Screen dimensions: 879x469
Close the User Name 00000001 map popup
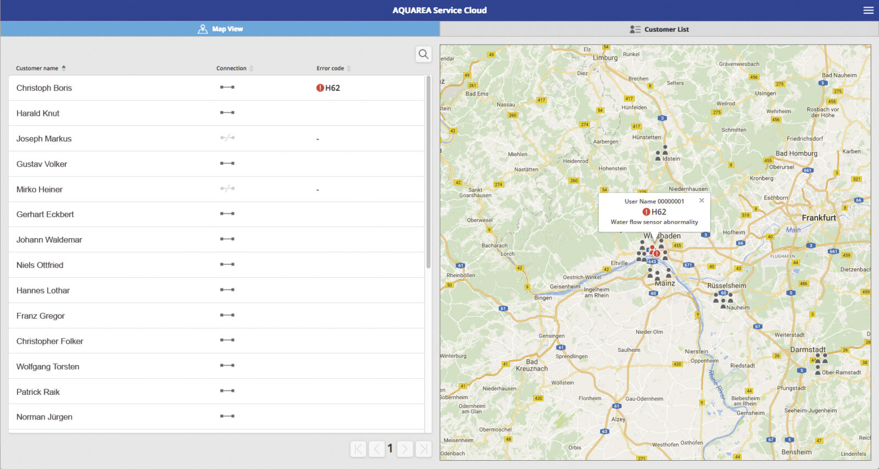click(x=702, y=201)
